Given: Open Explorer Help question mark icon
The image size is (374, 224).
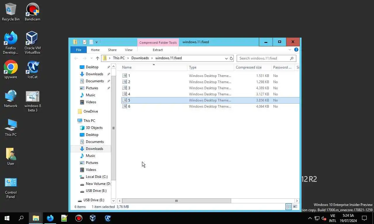Looking at the screenshot, I should pos(296,50).
